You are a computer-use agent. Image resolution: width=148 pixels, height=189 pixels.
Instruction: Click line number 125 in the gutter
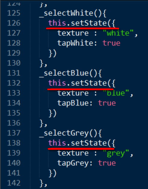[x=14, y=13]
